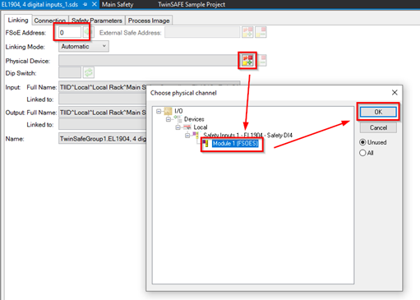Open Physical Device channel chooser icon
This screenshot has width=420, height=300.
(247, 60)
